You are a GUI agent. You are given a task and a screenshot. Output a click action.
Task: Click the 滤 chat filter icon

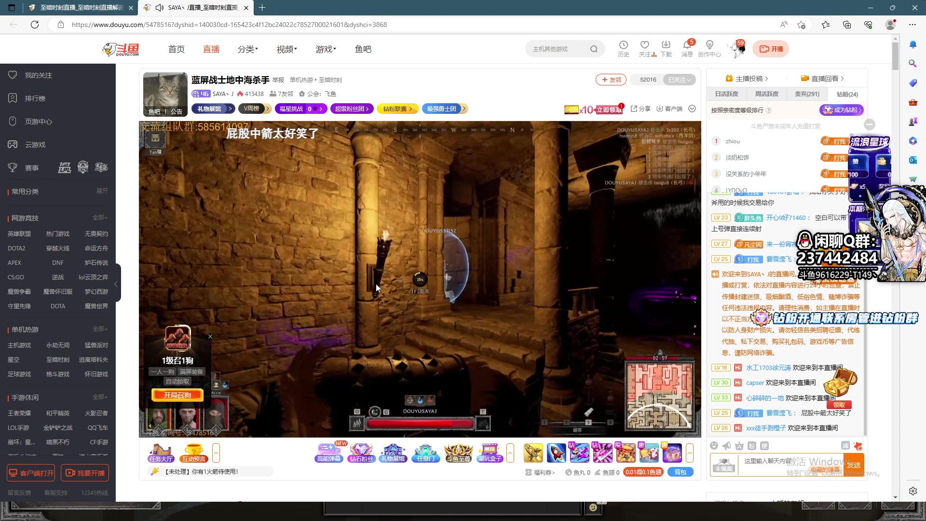845,446
